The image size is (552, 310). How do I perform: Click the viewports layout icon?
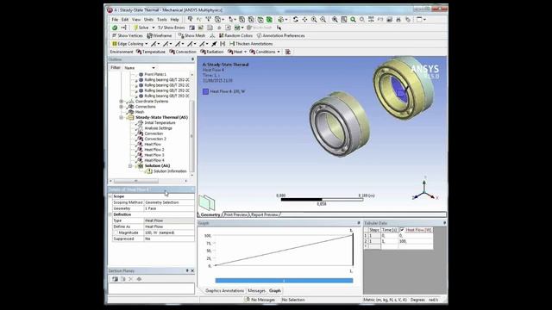coord(420,20)
